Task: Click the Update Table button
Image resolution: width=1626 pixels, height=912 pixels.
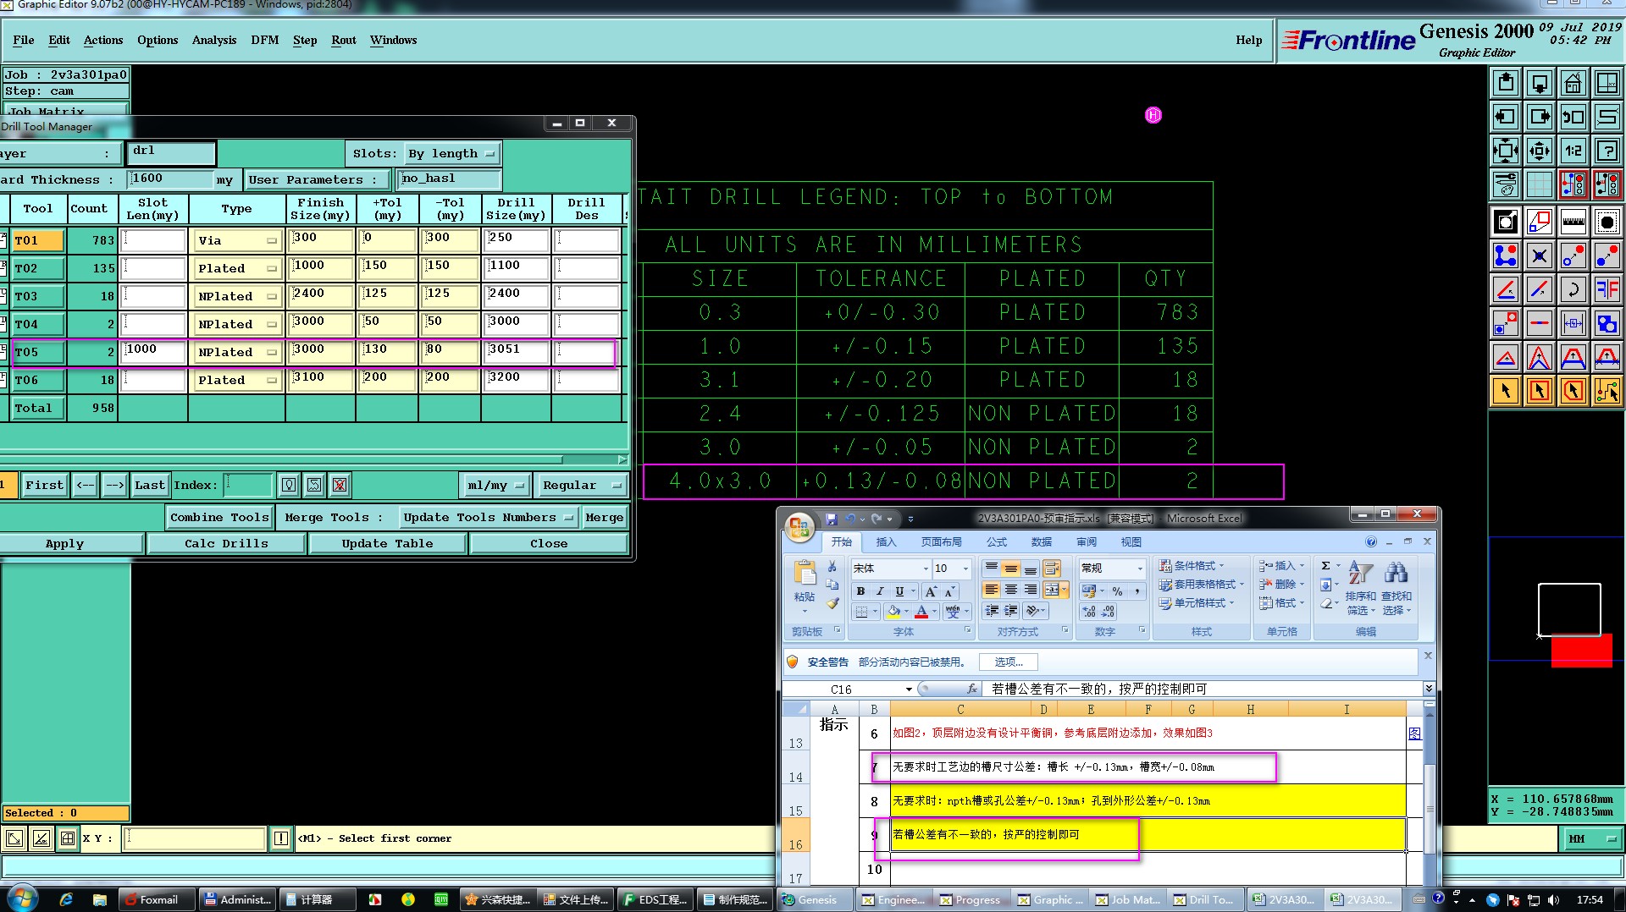Action: pos(387,543)
